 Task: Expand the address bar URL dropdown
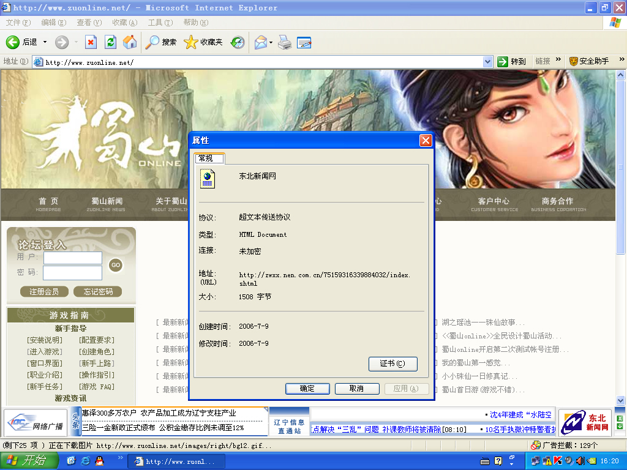[487, 62]
